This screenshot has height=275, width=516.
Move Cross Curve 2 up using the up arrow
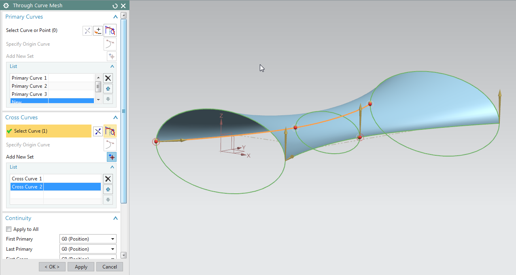pyautogui.click(x=108, y=189)
